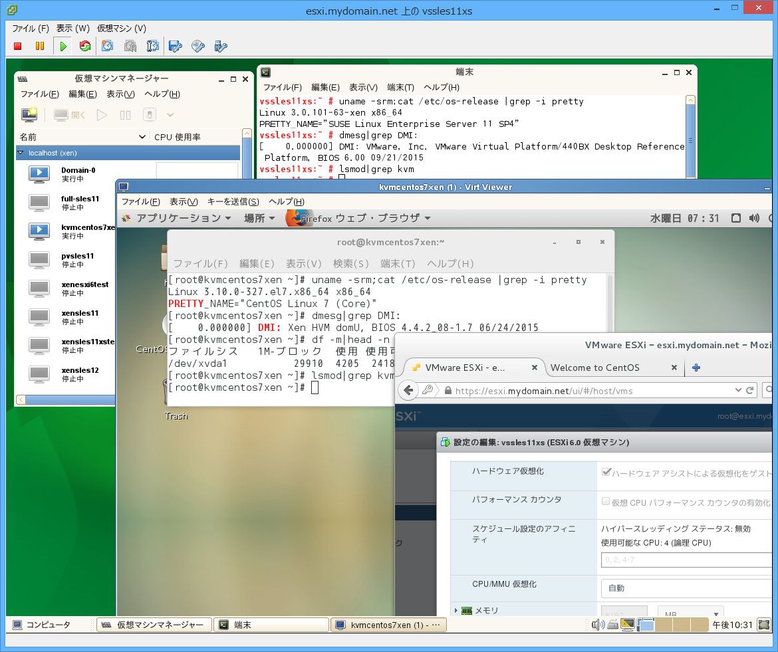The width and height of the screenshot is (778, 652).
Task: Click the clock showing 午後10:31
Action: point(732,625)
